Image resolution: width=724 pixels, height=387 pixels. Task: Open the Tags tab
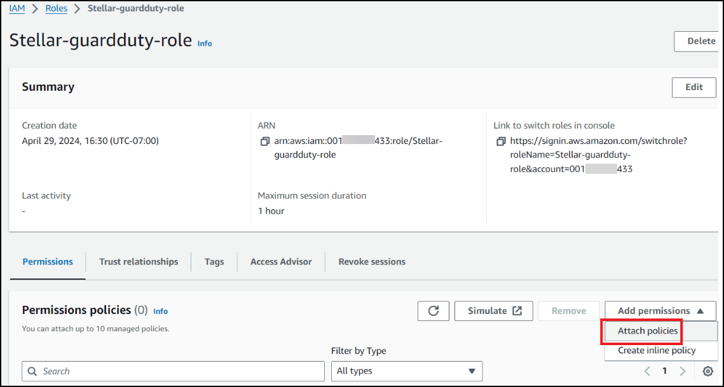coord(214,261)
